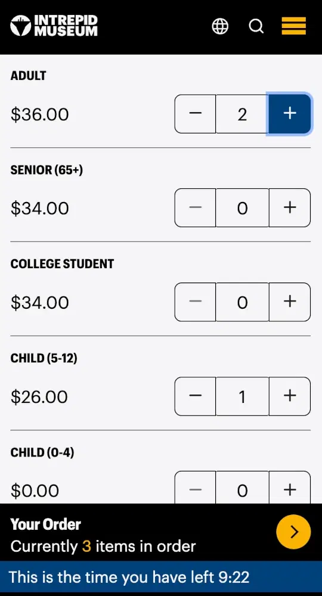Remove a Senior (65+) ticket

(x=195, y=207)
